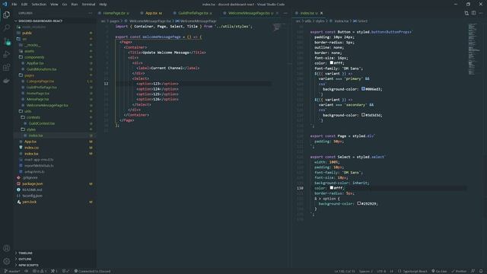Close the WelcomeMessagePage.tsx tab
This screenshot has width=487, height=274.
coord(277,13)
